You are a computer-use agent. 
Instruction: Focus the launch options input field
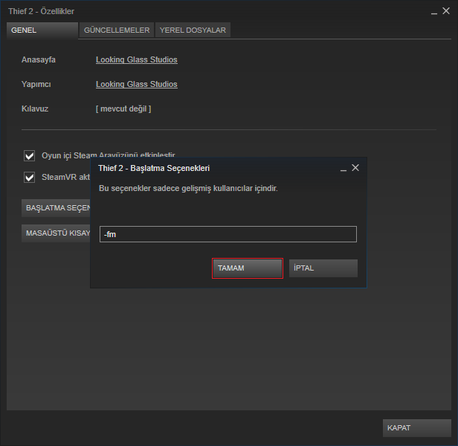[x=228, y=234]
